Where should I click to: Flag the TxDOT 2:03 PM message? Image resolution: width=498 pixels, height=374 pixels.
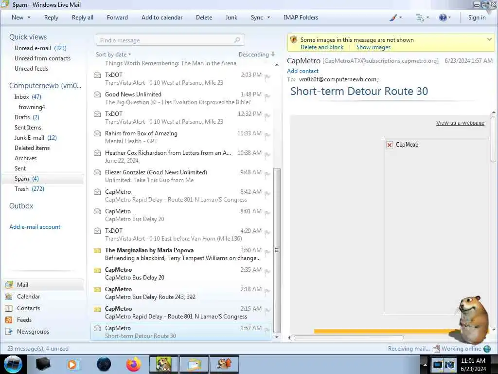pos(267,77)
